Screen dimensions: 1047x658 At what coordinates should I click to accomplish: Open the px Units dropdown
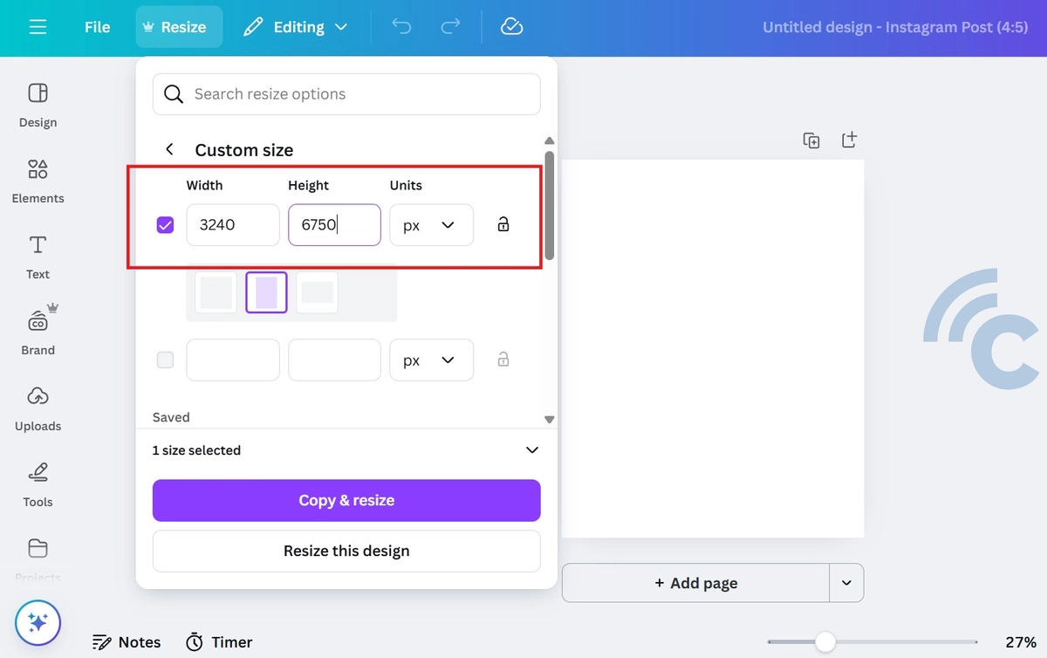click(431, 225)
